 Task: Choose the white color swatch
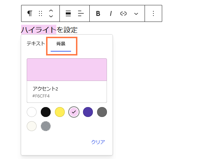(x=32, y=112)
